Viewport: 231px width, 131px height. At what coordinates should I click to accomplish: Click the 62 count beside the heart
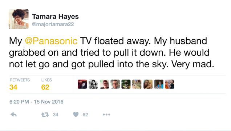tap(85, 115)
